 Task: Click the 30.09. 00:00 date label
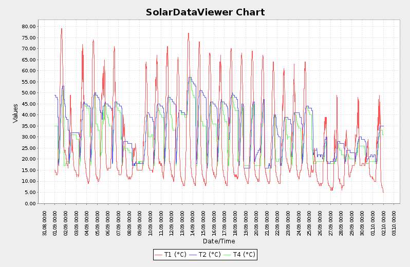click(x=362, y=223)
